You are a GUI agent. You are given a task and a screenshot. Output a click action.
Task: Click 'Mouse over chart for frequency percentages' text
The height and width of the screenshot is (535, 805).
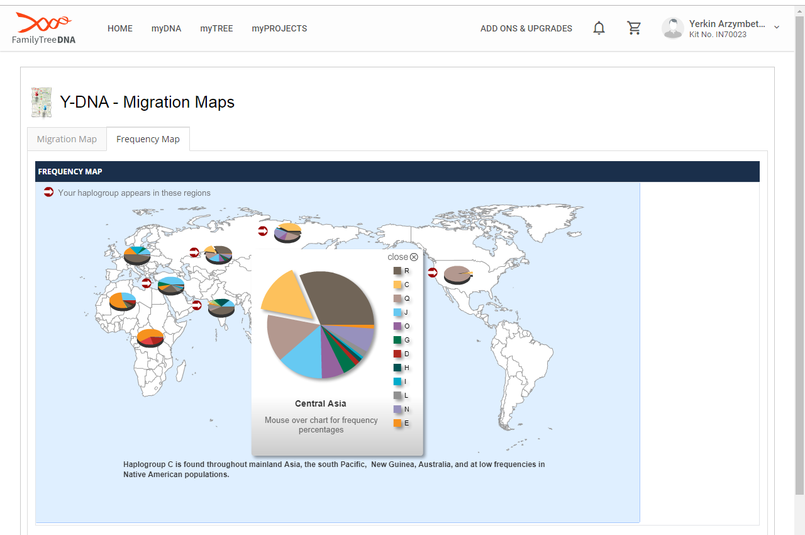[321, 425]
